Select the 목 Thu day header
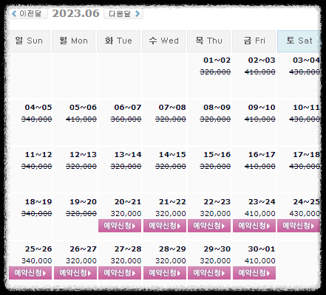This screenshot has width=326, height=295. pos(208,41)
